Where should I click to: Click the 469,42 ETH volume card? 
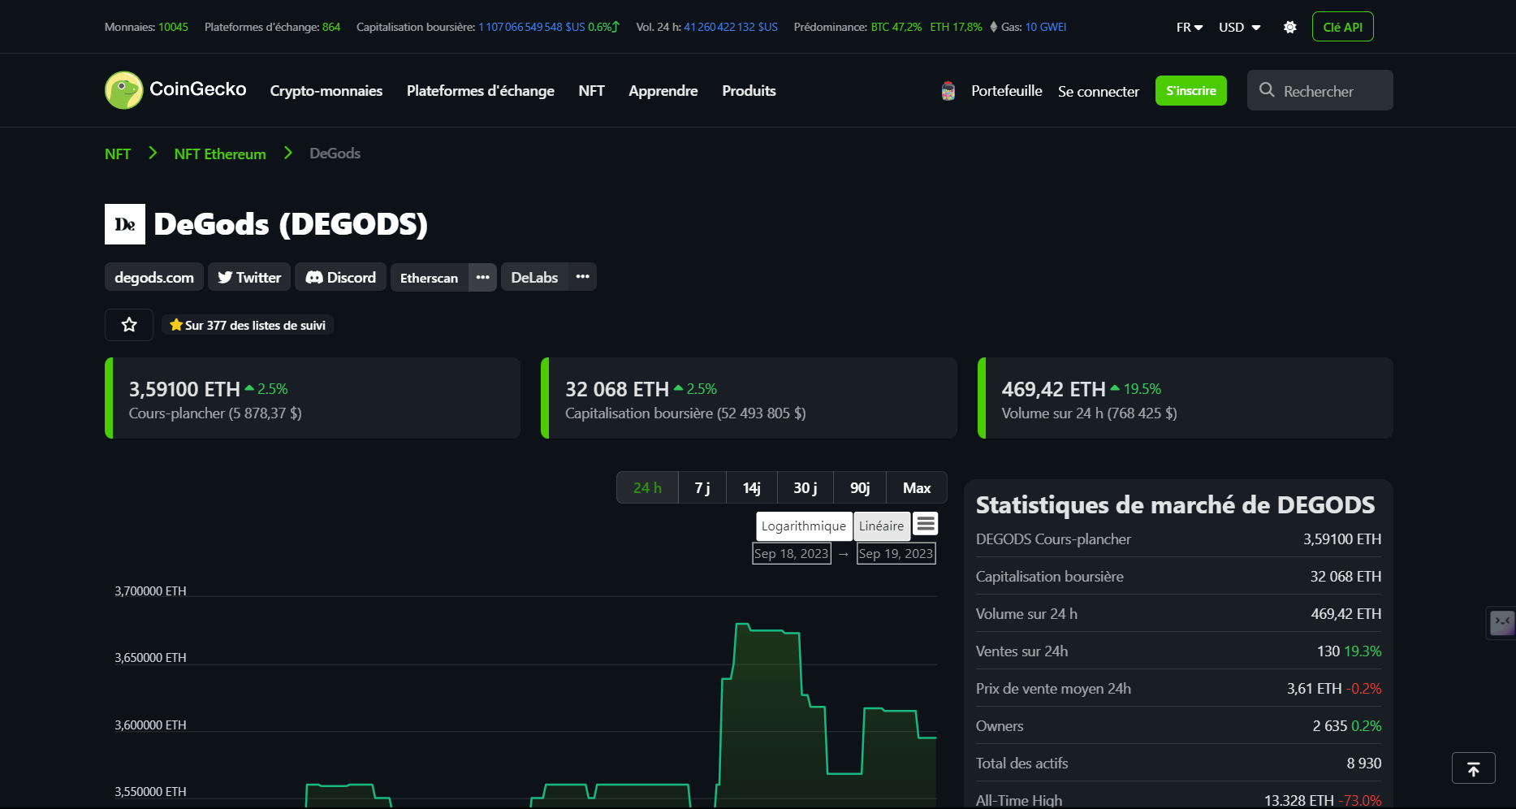click(1186, 398)
